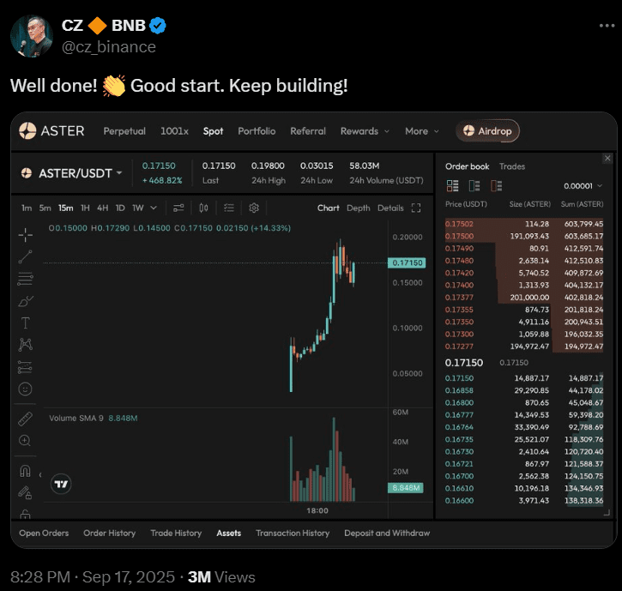Show buy orders only view
Screen dimensions: 622x591
(x=474, y=185)
